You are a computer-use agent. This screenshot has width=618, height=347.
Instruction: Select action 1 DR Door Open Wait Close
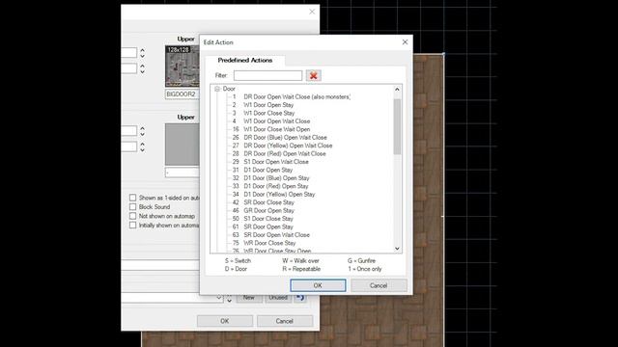point(291,96)
